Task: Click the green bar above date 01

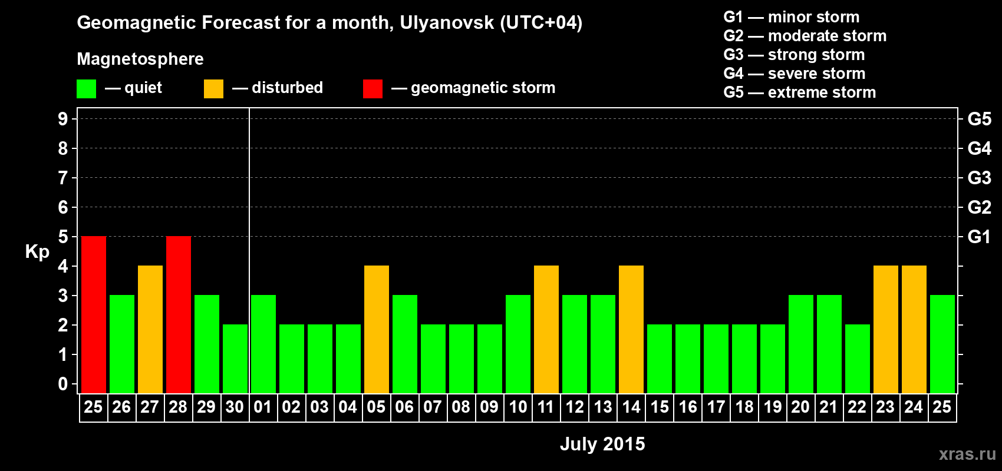Action: click(263, 344)
